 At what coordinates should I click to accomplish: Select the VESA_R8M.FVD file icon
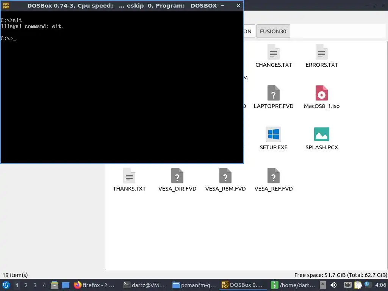click(x=225, y=176)
